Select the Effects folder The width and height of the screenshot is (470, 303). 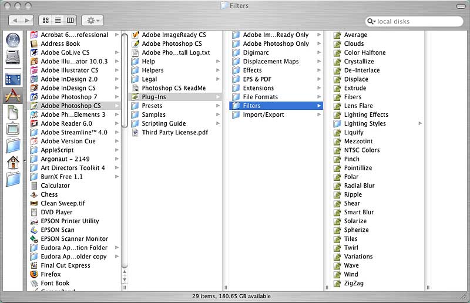coord(252,70)
